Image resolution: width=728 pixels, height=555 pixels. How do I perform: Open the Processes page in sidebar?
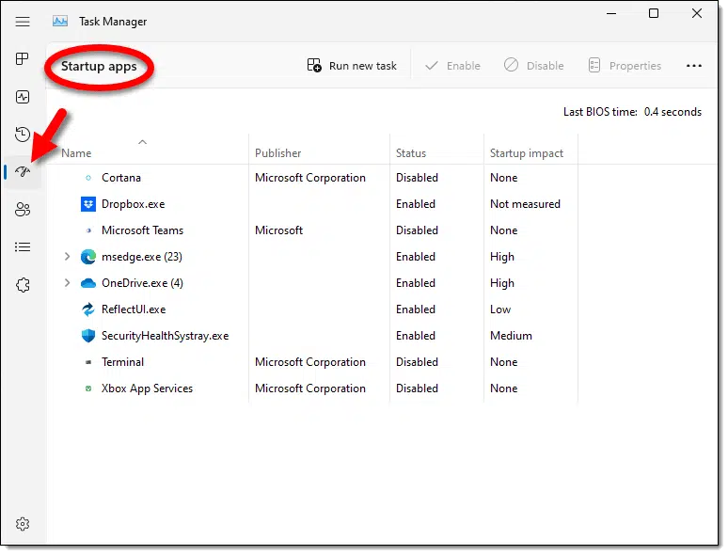tap(23, 58)
